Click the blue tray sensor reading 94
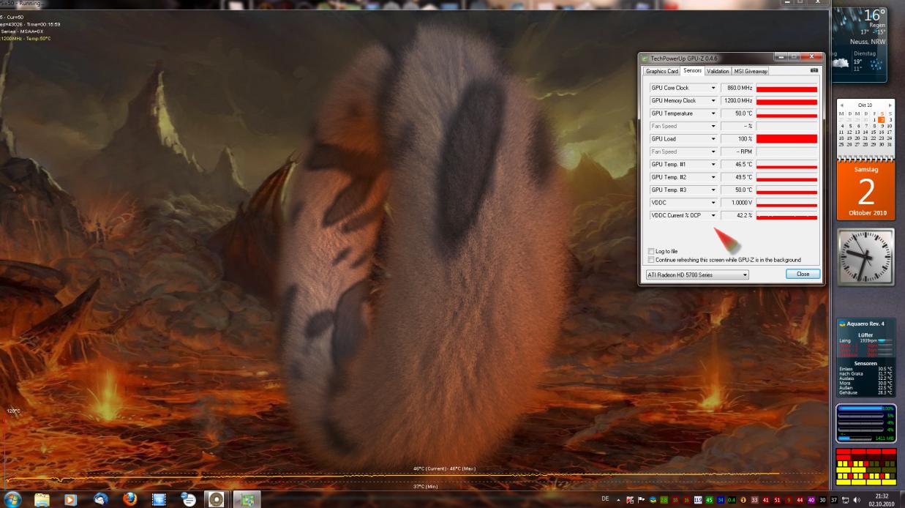Image resolution: width=905 pixels, height=508 pixels. (x=721, y=499)
